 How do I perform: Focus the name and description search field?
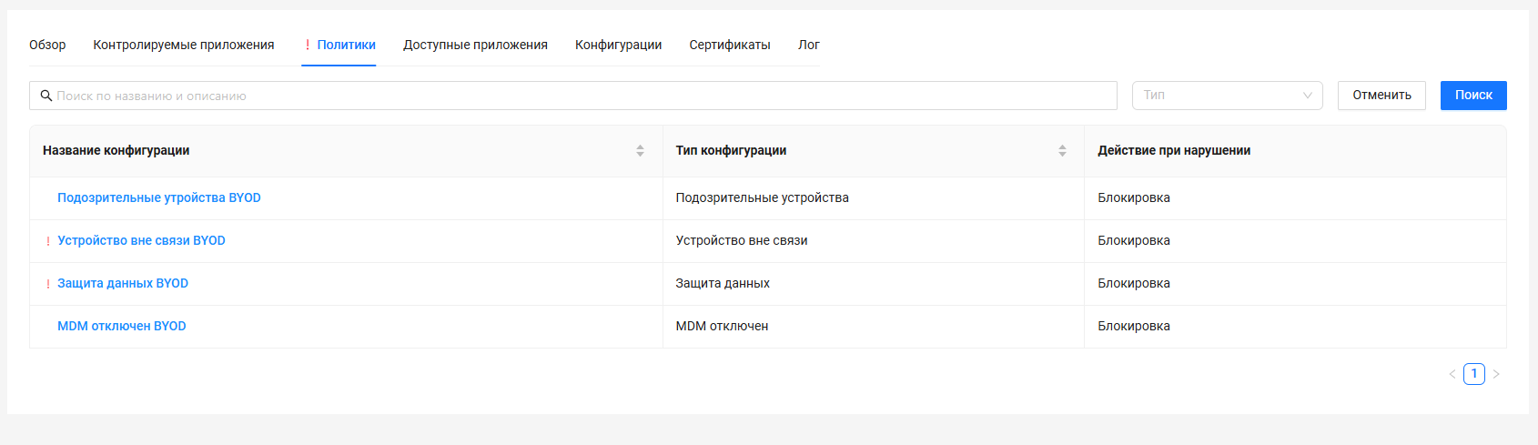pos(582,96)
